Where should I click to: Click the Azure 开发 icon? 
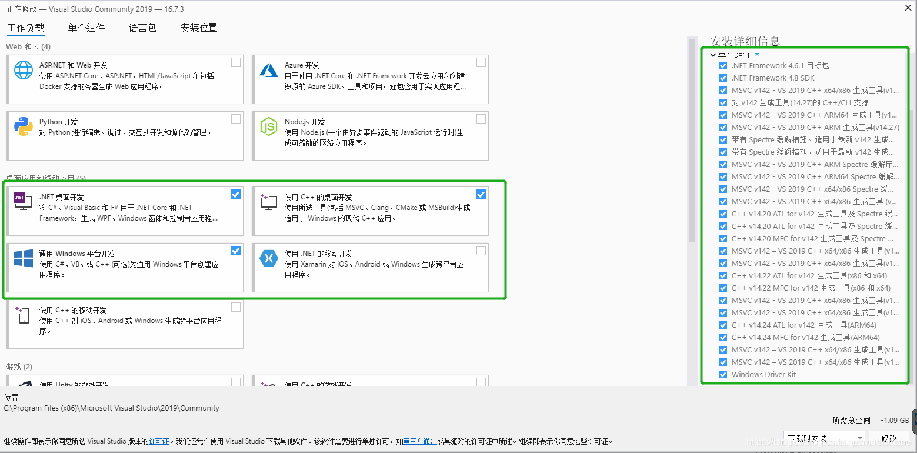coord(269,69)
